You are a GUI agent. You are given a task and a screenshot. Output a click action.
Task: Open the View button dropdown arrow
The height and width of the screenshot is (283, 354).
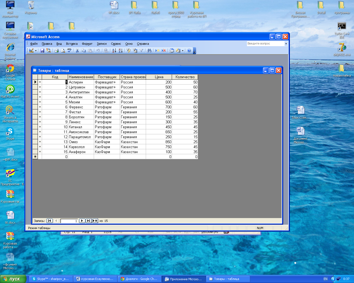36,51
